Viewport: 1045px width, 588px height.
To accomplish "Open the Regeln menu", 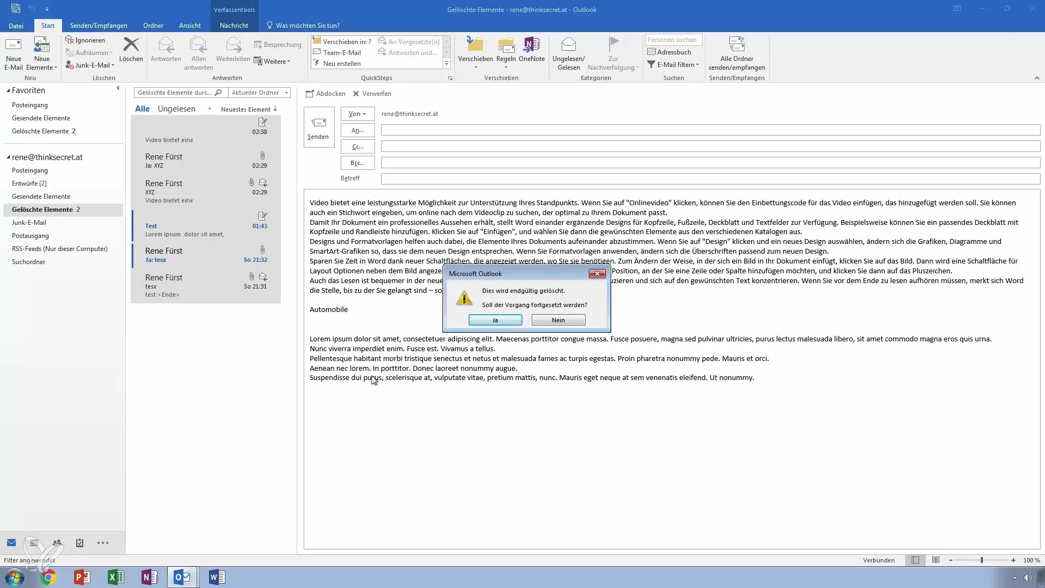I will click(x=506, y=53).
